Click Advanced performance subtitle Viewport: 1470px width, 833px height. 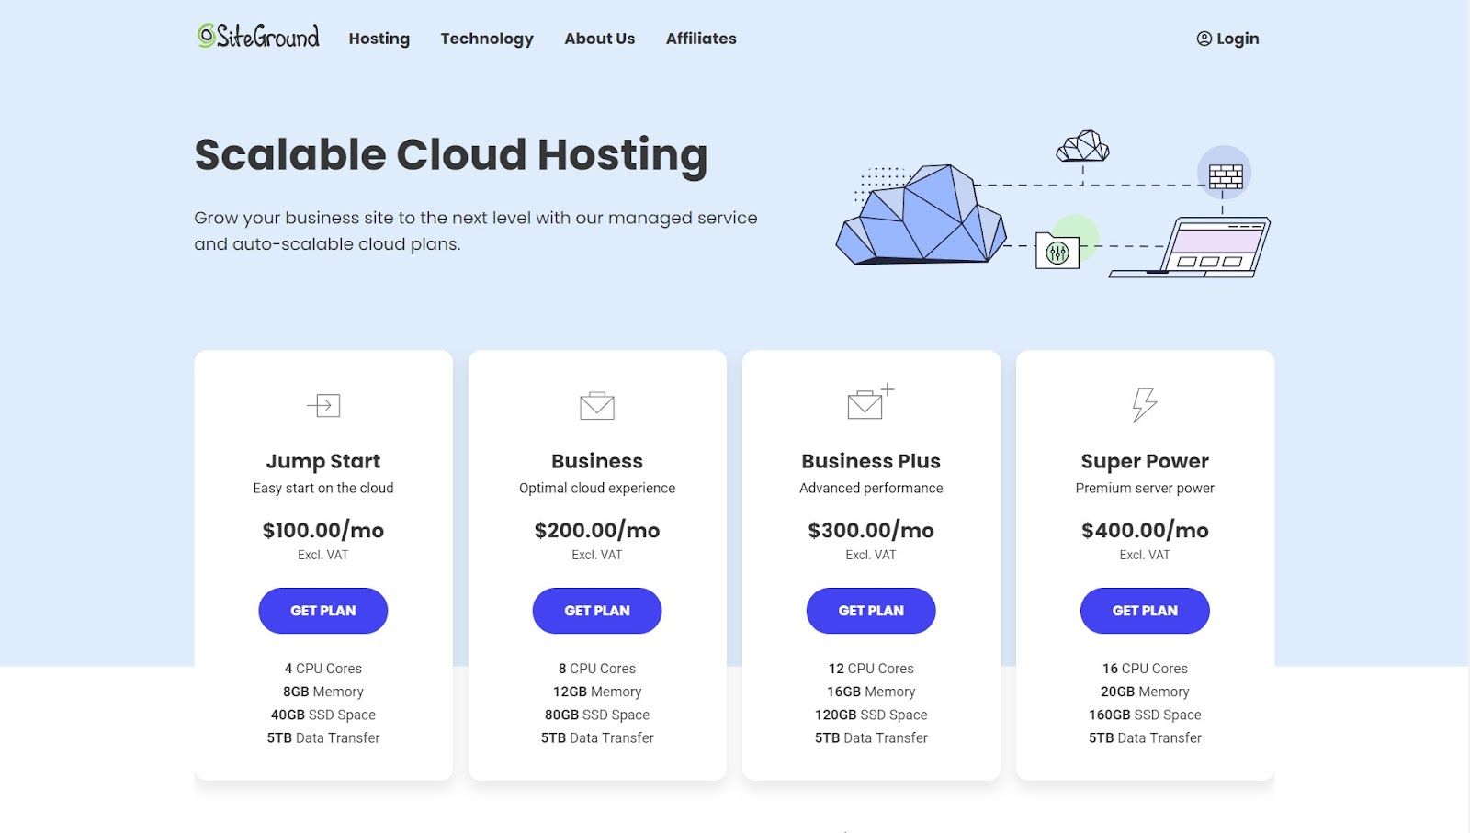871,488
